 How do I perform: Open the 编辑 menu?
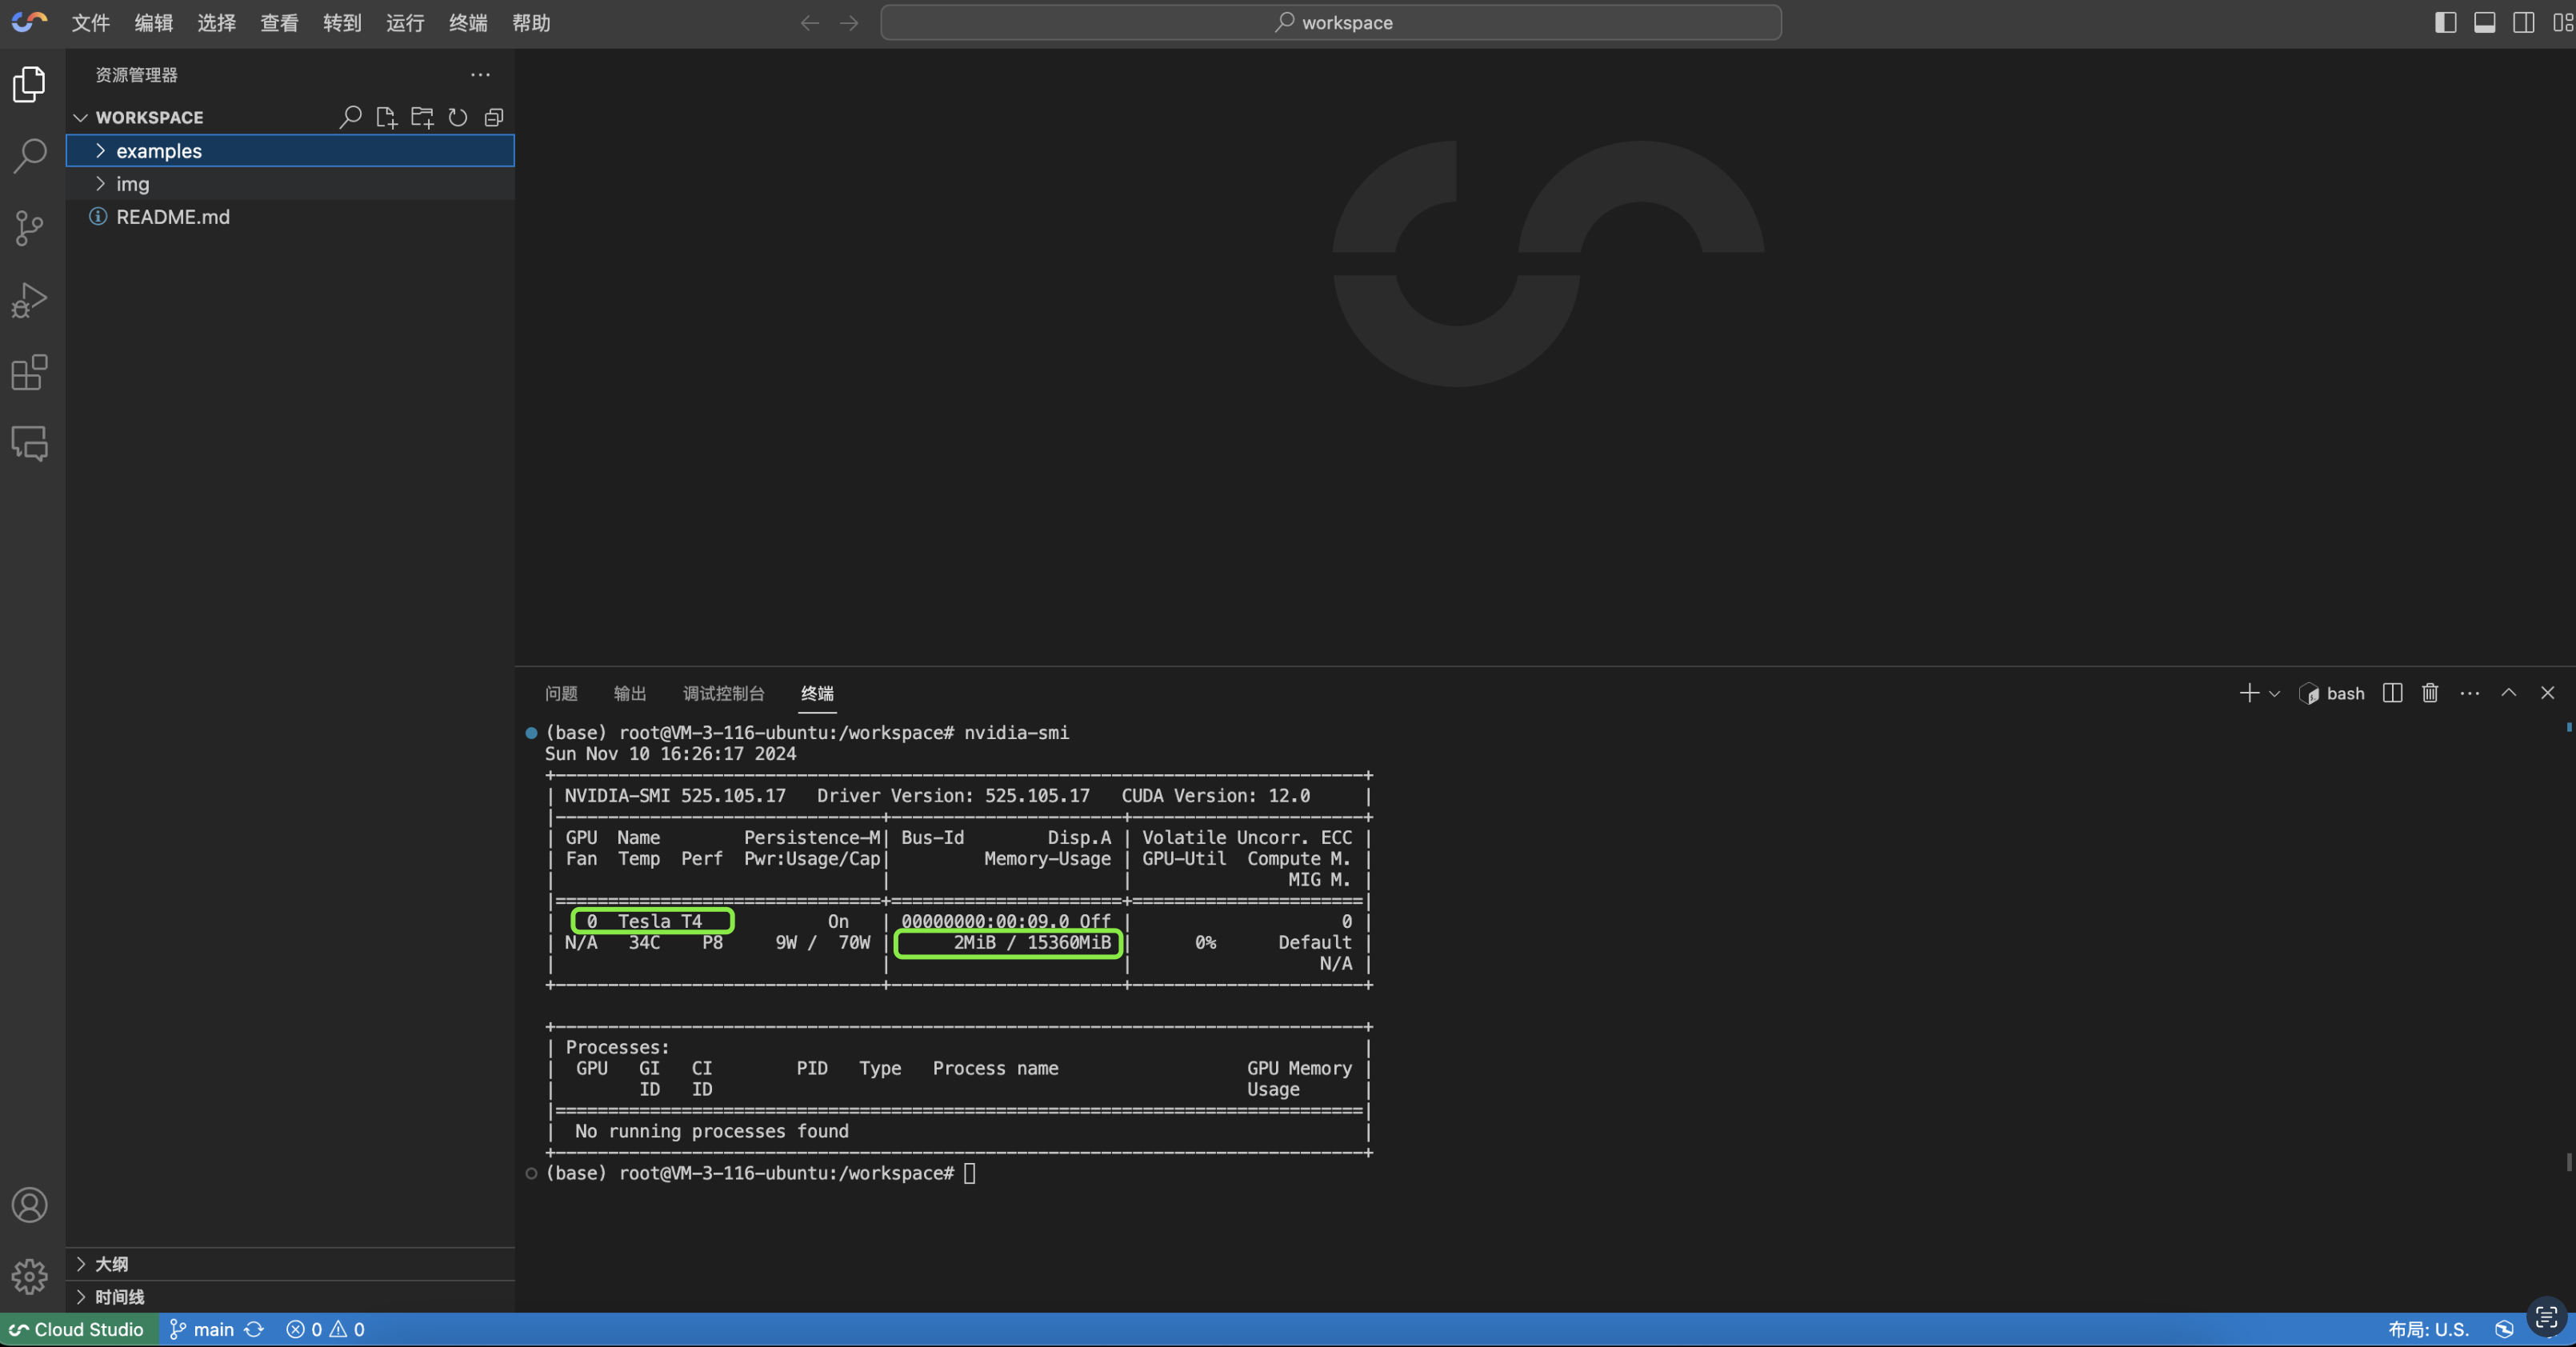pos(154,22)
